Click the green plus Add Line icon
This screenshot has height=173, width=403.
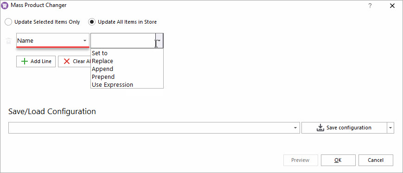point(25,61)
